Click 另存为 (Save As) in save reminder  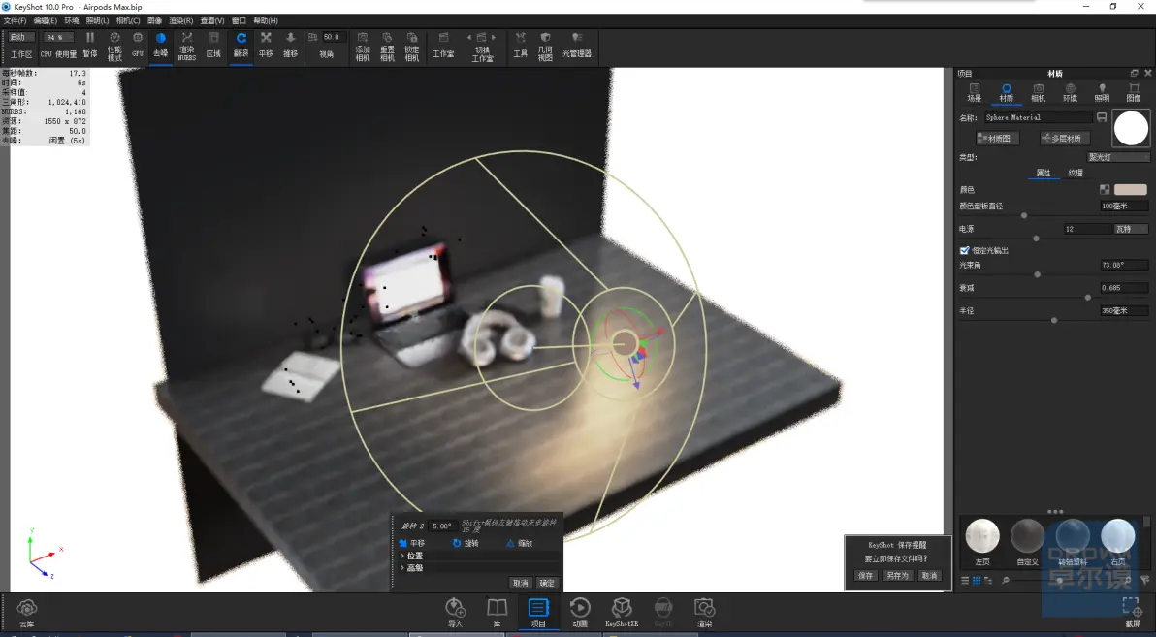coord(897,575)
